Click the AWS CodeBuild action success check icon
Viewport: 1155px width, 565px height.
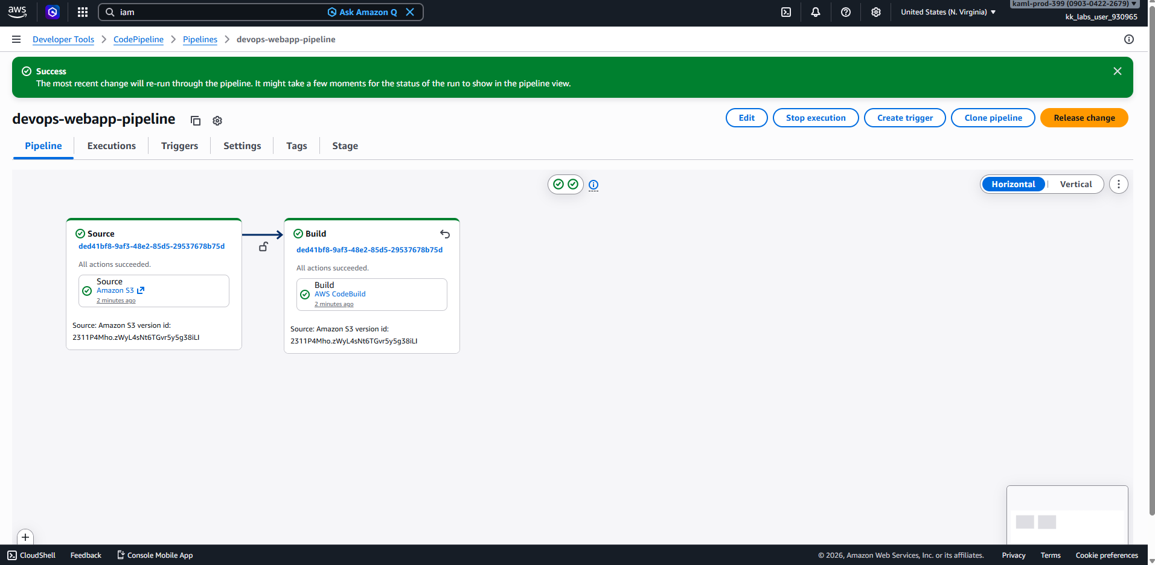(x=305, y=295)
